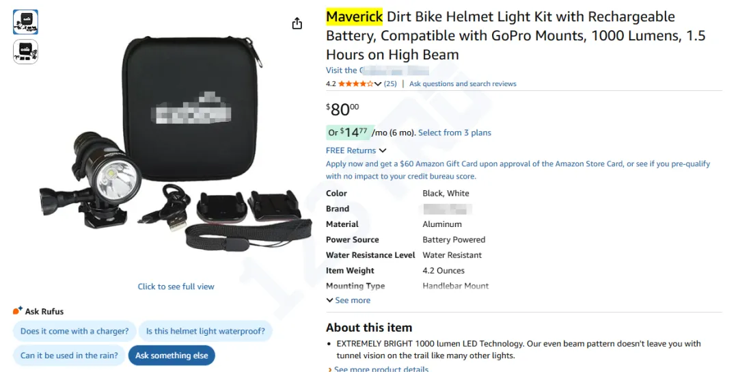Expand See more product details
This screenshot has height=372, width=738.
tap(381, 369)
